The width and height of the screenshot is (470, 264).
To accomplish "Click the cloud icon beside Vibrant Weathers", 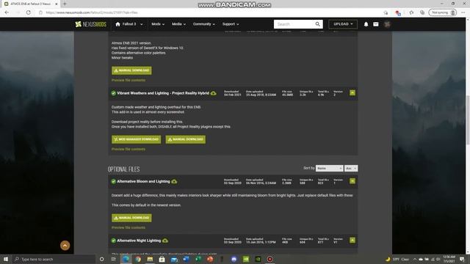I will [x=214, y=93].
